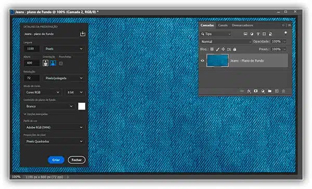Switch to the Demarcadores tab
The height and width of the screenshot is (189, 312).
[242, 25]
